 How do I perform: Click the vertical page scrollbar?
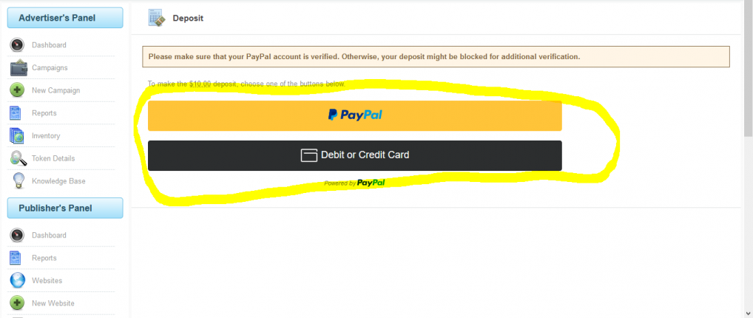(x=749, y=159)
